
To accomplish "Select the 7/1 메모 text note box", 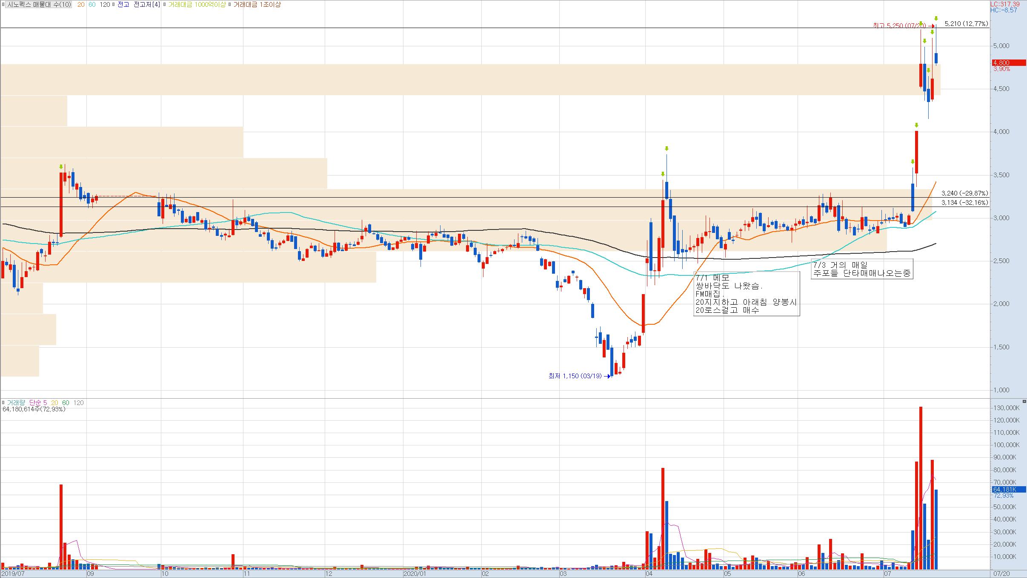I will pos(746,294).
